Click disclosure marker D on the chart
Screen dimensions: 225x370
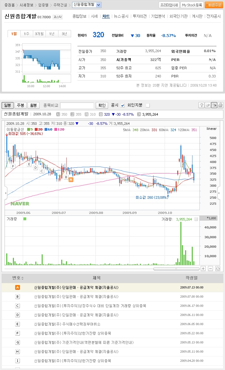pyautogui.click(x=36, y=167)
